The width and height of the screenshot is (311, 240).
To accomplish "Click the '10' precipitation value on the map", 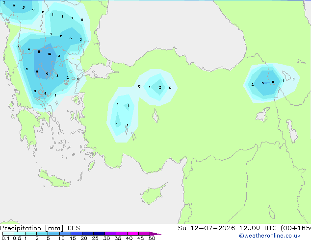I will [49, 54].
